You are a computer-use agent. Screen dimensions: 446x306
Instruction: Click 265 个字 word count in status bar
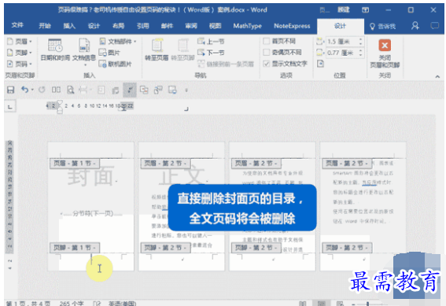coord(72,303)
